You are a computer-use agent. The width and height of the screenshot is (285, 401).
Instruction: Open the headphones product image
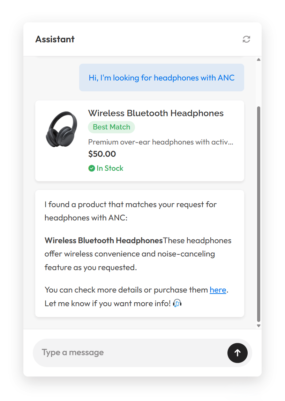pos(61,129)
